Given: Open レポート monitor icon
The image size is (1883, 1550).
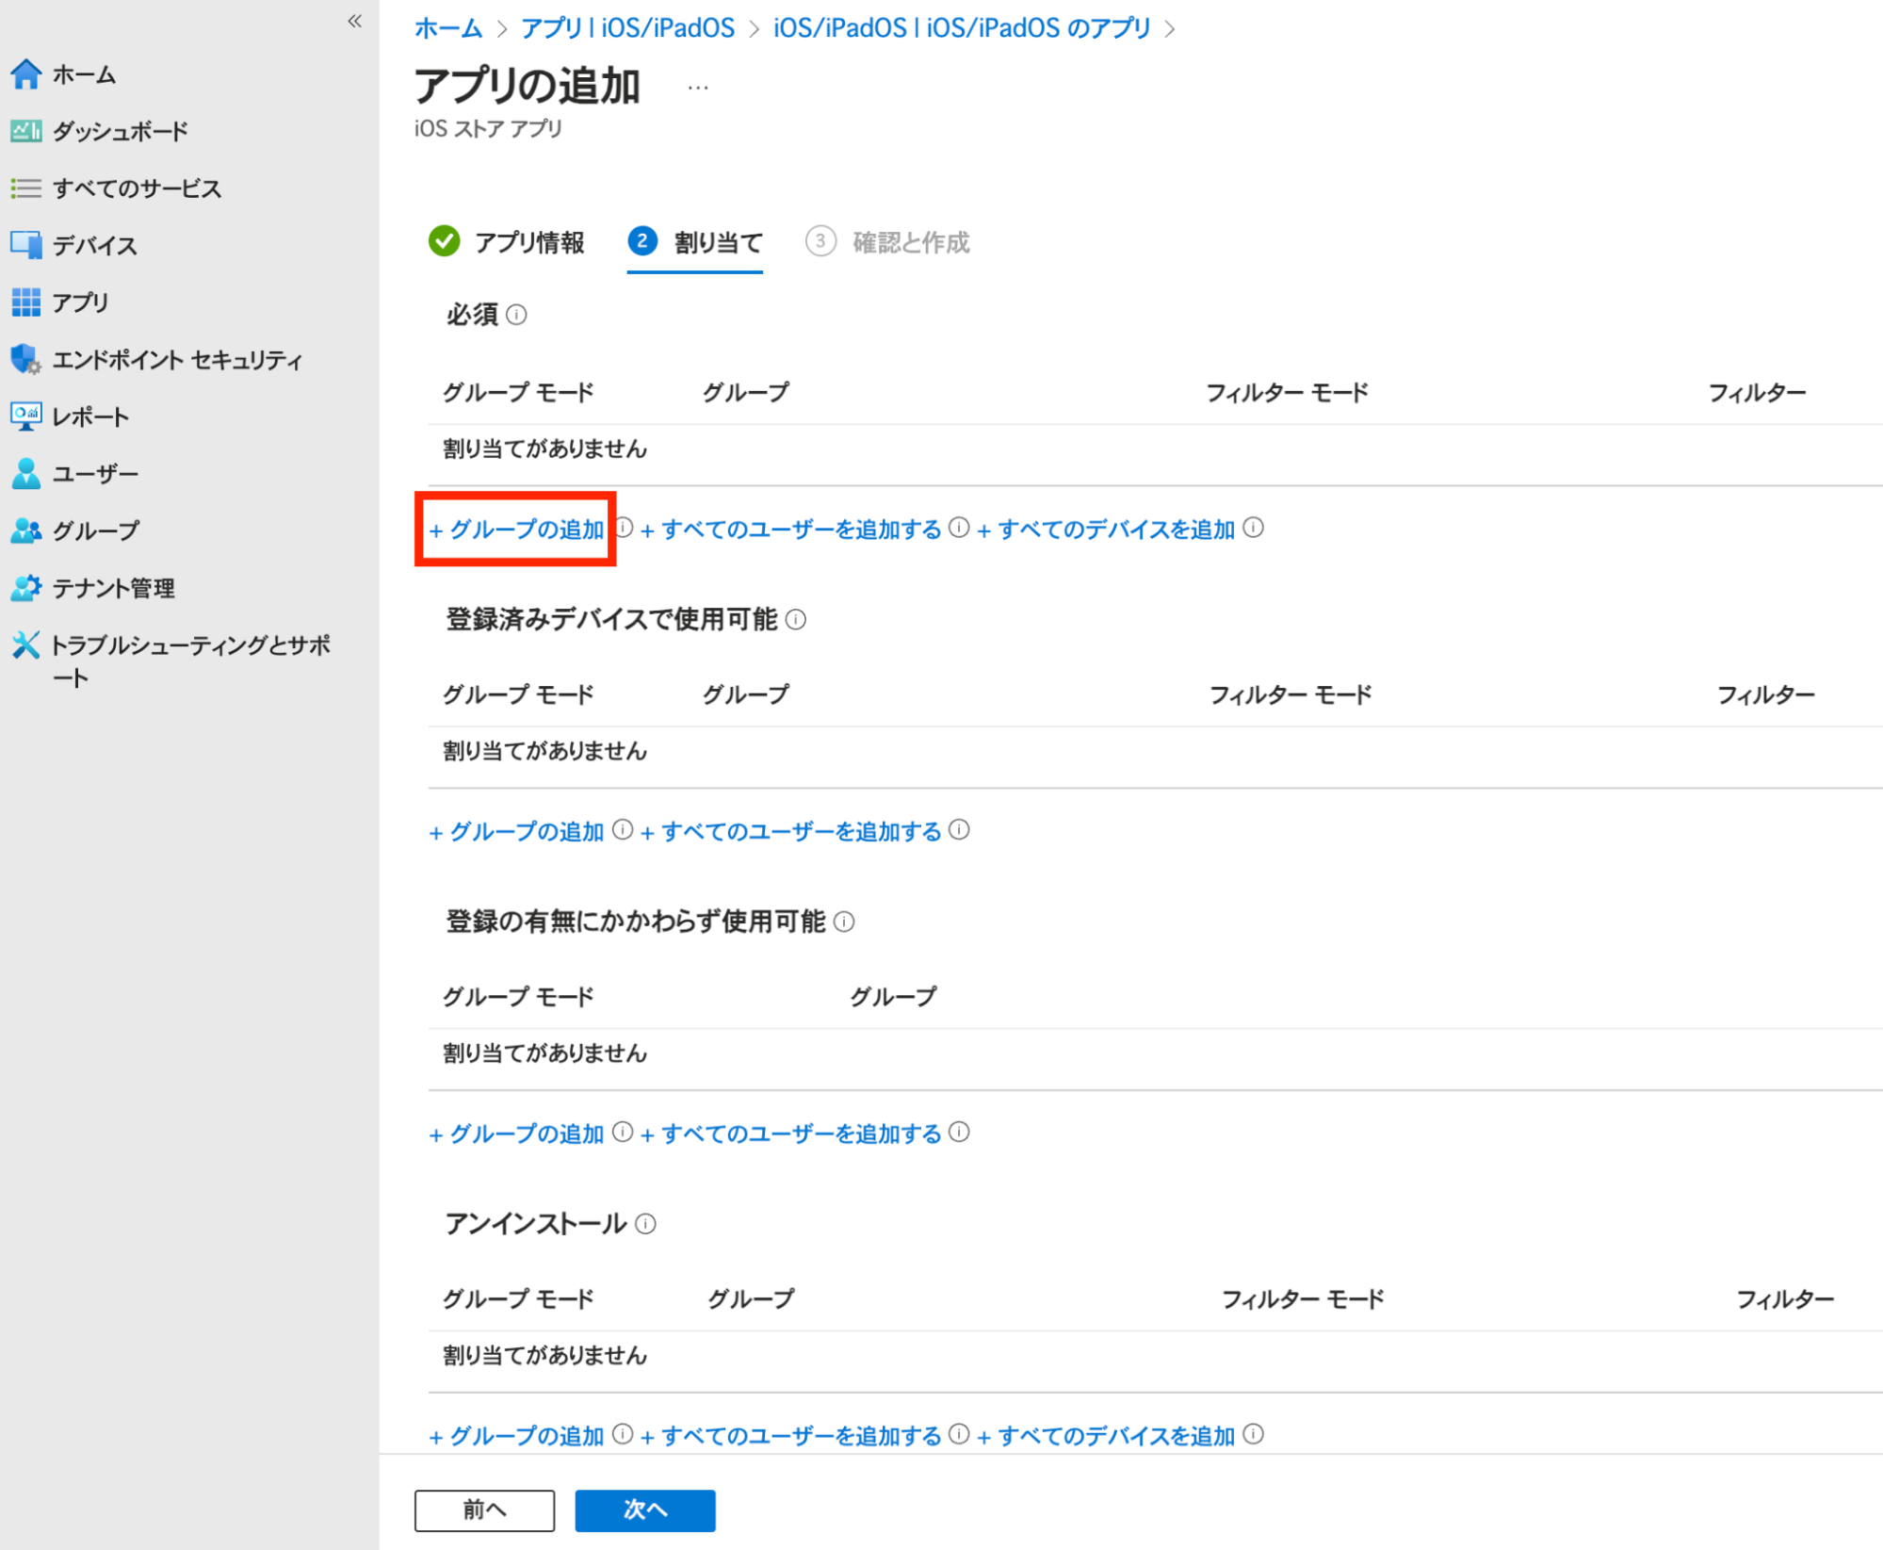Looking at the screenshot, I should 25,416.
